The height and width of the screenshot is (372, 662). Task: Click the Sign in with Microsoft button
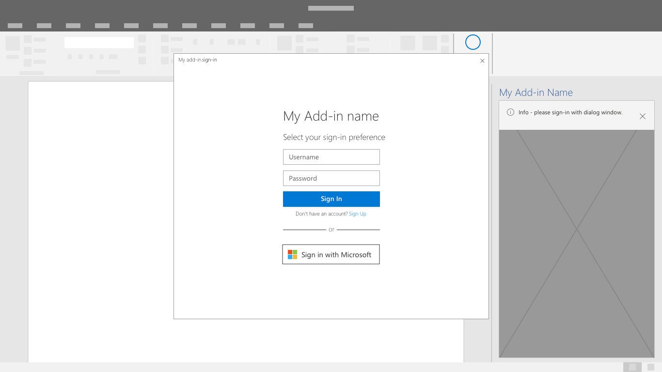coord(331,254)
